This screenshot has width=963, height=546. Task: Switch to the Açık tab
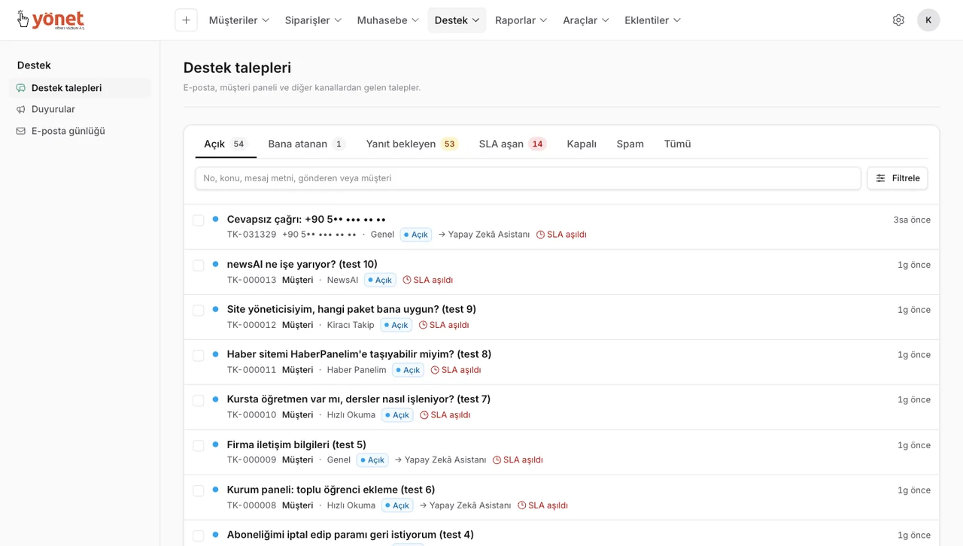226,144
